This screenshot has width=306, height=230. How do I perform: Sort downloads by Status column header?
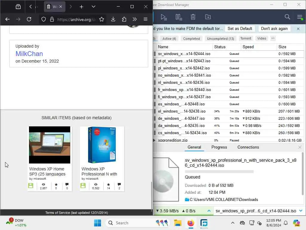(x=227, y=47)
